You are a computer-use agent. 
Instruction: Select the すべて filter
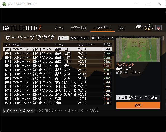point(63,38)
